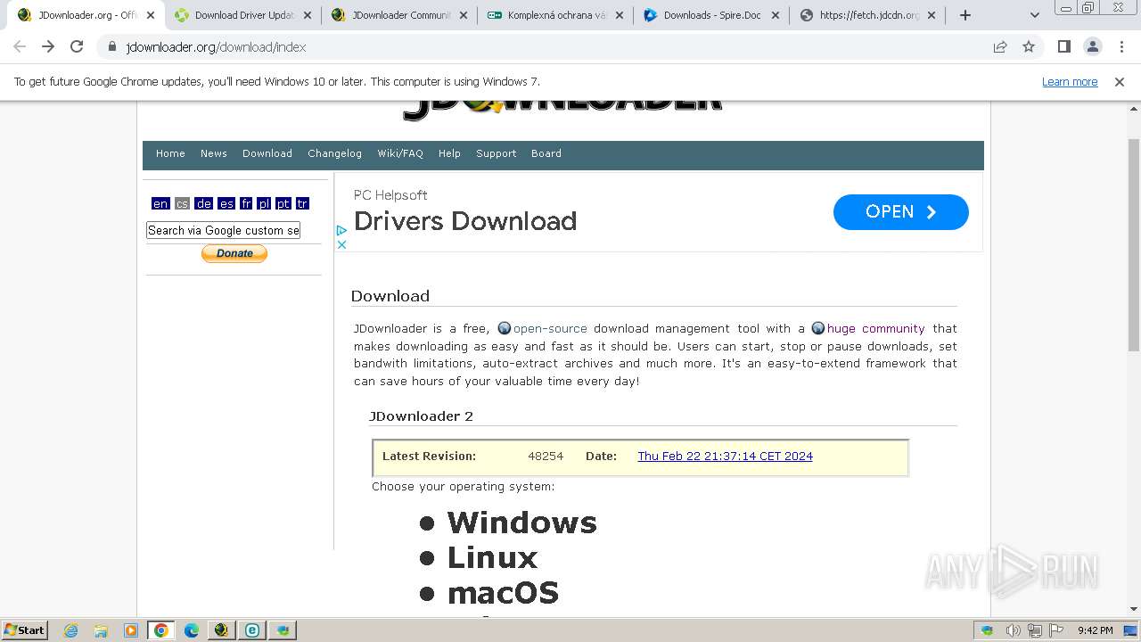Choose Windows operating system
Screen dimensions: 1141x642
pyautogui.click(x=521, y=523)
